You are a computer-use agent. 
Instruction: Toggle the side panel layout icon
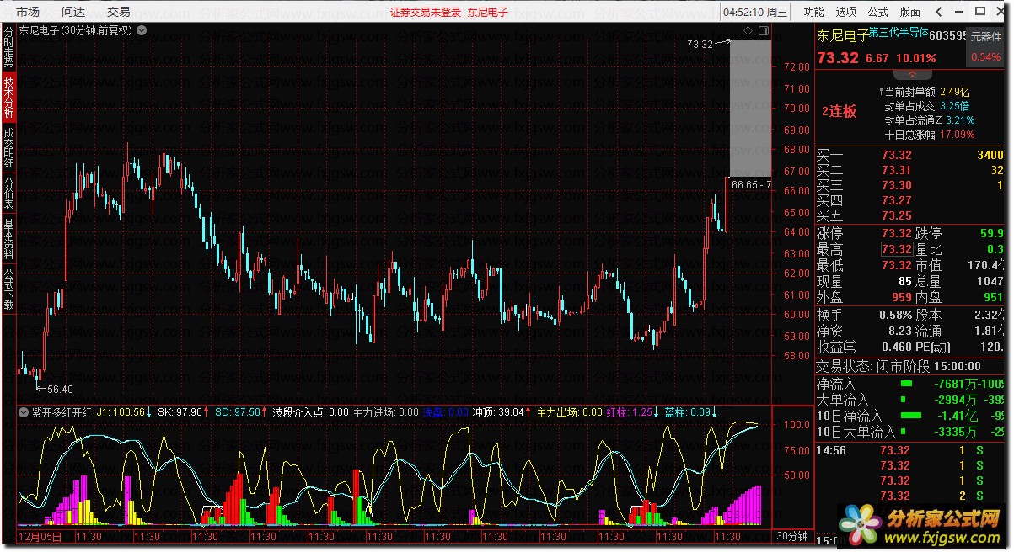[x=764, y=30]
